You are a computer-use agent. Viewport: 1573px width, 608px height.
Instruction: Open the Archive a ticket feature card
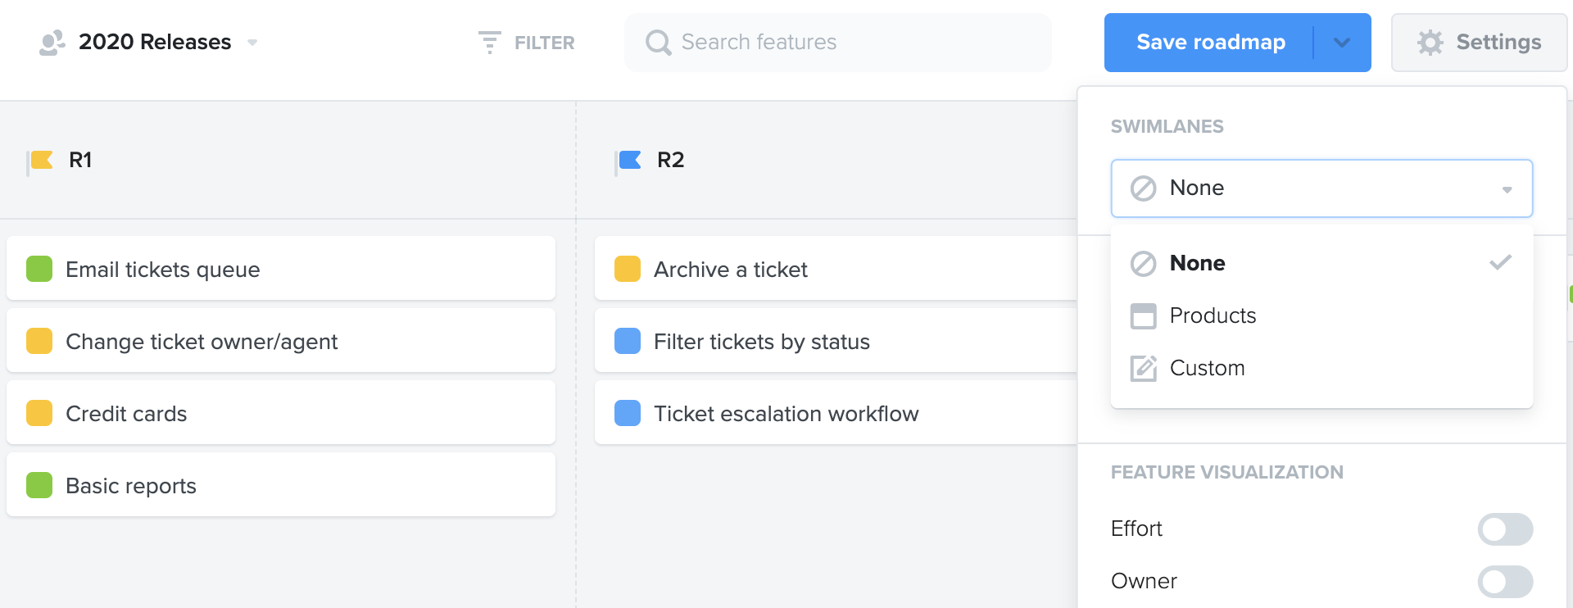(x=836, y=269)
